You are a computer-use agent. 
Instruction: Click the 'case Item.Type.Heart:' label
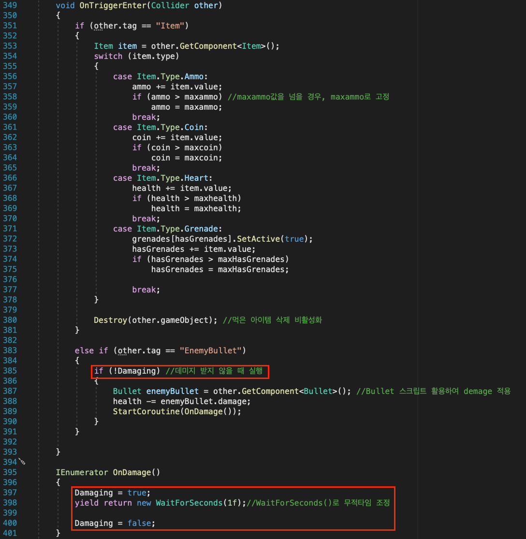click(163, 178)
